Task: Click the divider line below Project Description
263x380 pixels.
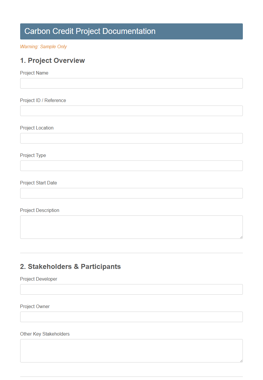Action: (x=131, y=253)
